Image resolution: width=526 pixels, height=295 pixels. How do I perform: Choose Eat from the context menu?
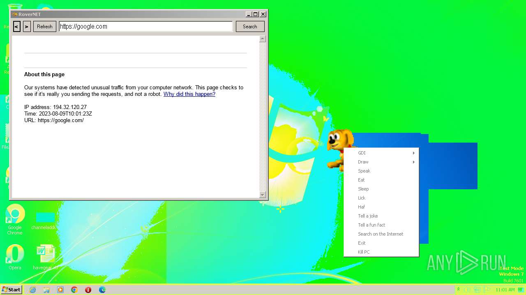[x=381, y=180]
